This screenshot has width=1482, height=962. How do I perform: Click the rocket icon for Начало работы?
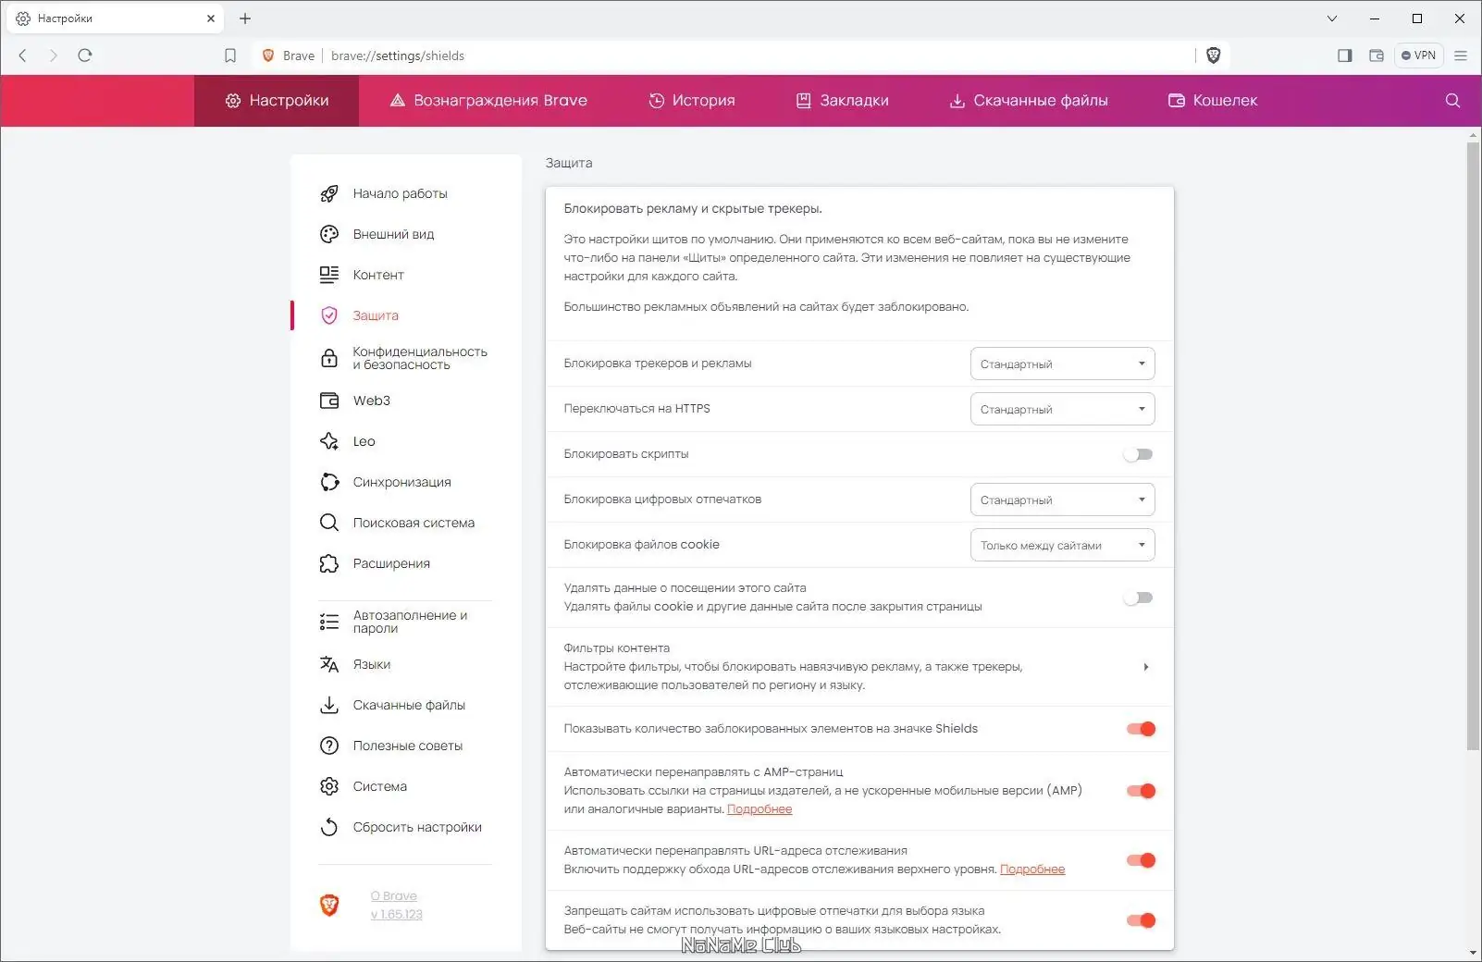click(329, 193)
